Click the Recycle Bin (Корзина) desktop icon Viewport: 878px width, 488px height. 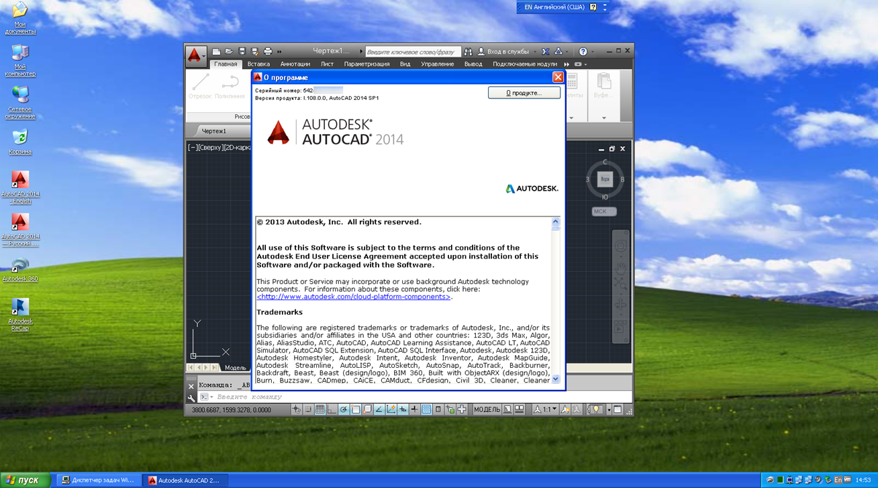20,142
